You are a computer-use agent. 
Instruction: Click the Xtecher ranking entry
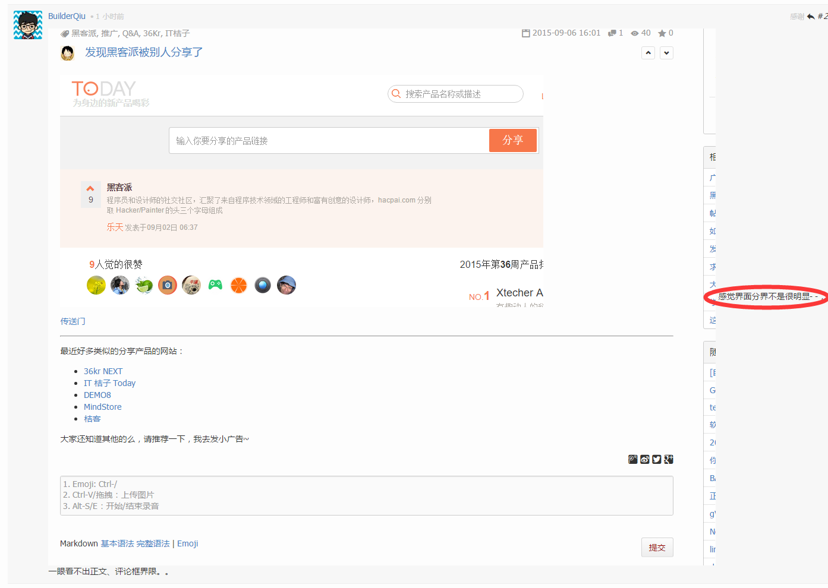pos(520,293)
